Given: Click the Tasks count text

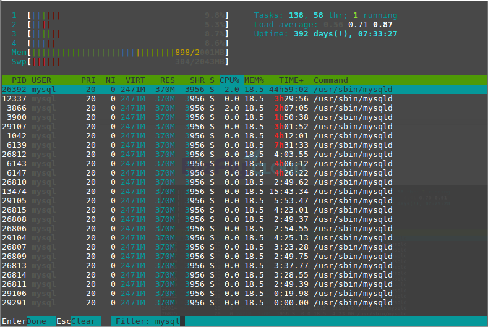Looking at the screenshot, I should pyautogui.click(x=325, y=15).
